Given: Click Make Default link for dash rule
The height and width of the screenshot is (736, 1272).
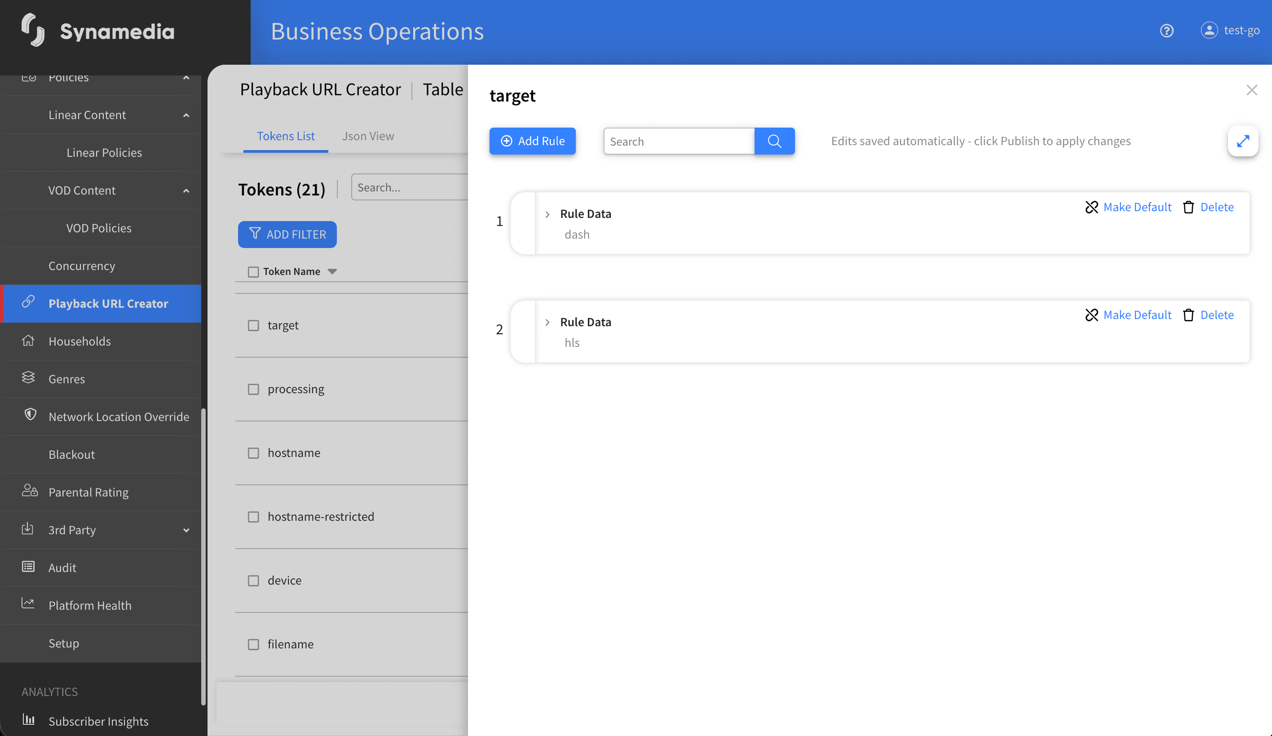Looking at the screenshot, I should tap(1137, 207).
